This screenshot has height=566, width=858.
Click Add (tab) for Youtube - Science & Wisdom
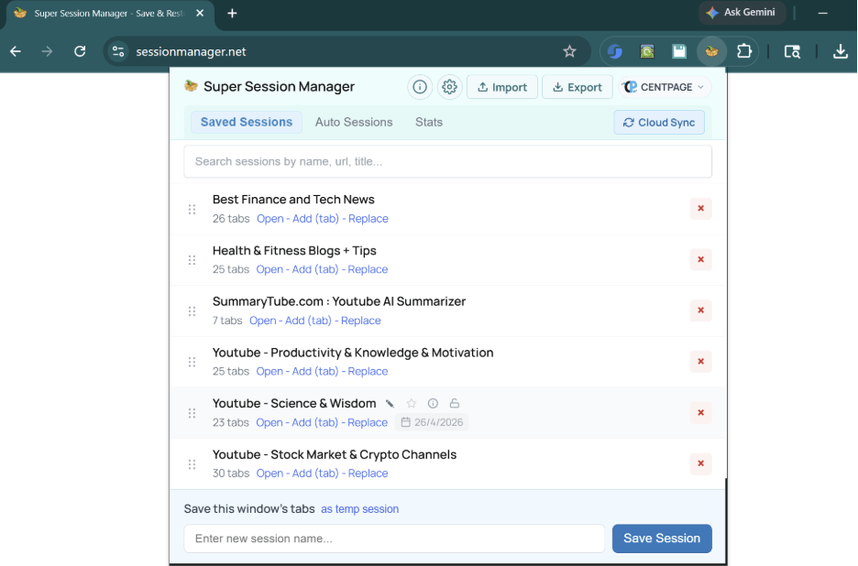pyautogui.click(x=315, y=423)
